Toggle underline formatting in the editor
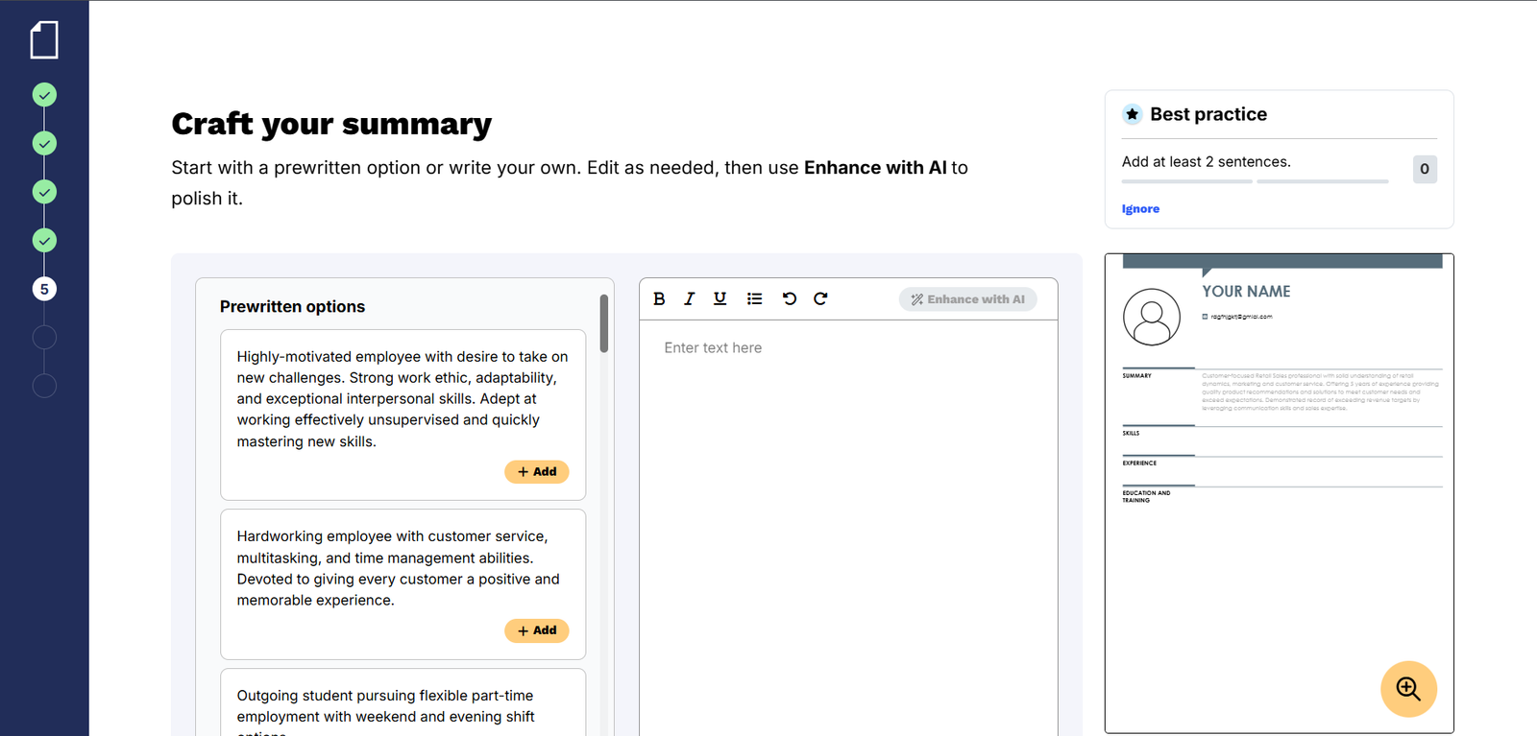 pos(720,299)
